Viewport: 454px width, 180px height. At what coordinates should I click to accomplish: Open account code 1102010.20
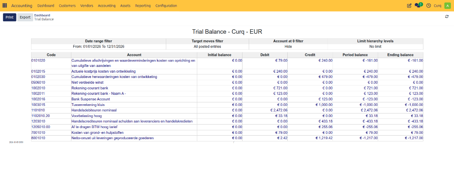40,116
